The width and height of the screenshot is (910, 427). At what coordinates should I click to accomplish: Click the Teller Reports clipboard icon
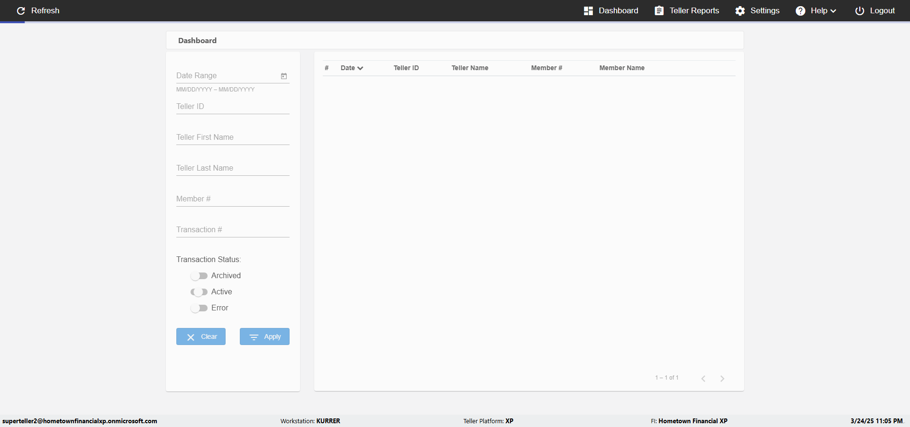click(659, 10)
